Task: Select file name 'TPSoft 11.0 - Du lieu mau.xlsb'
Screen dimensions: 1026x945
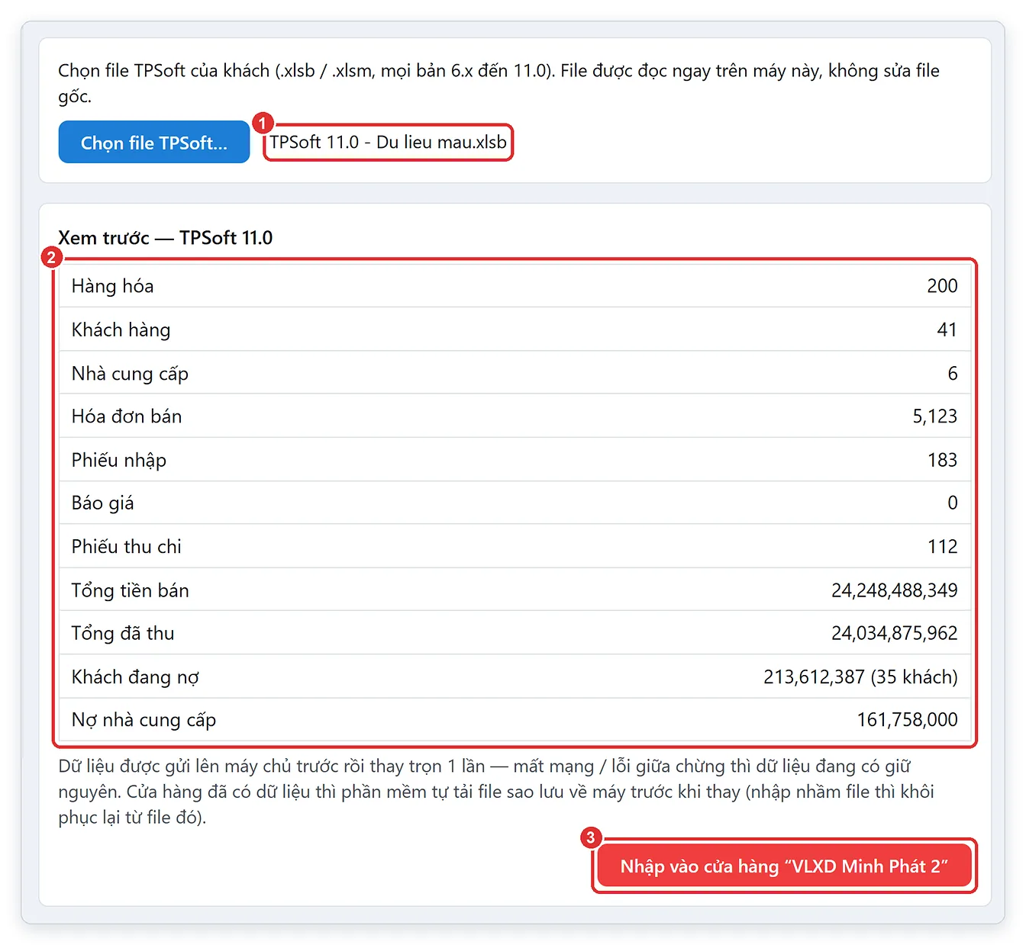Action: (388, 142)
